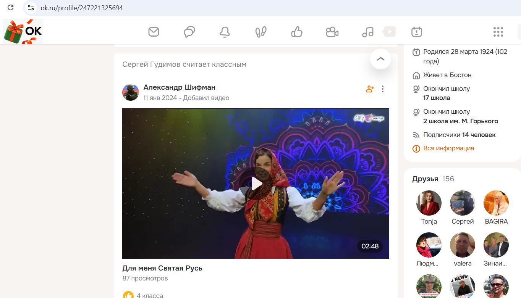Click the house icon beside Живет в Бостон
Viewport: 521px width, 298px height.
pyautogui.click(x=416, y=75)
